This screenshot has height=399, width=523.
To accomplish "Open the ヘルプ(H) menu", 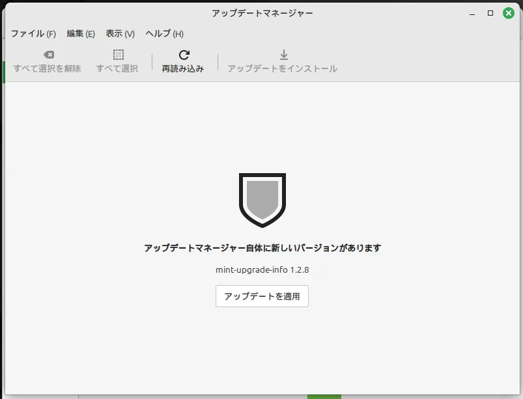I will click(x=164, y=34).
